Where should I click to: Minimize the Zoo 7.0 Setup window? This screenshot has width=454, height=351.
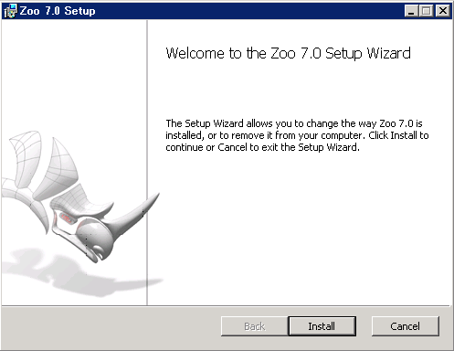point(411,11)
